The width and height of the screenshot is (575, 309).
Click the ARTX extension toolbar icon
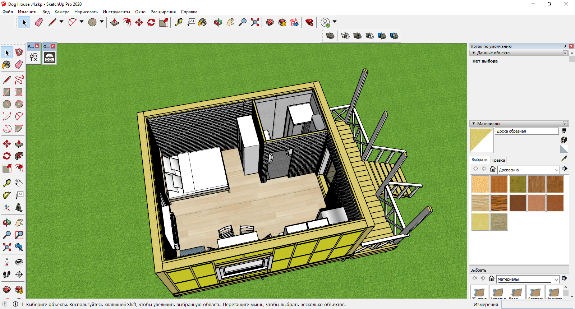click(x=34, y=57)
